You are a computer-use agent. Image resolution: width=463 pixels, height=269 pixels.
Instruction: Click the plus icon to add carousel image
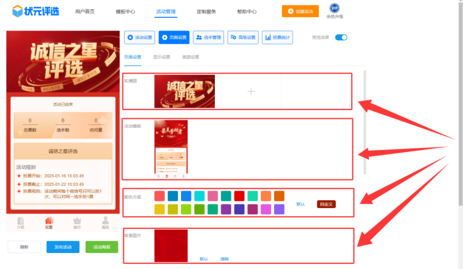[251, 91]
